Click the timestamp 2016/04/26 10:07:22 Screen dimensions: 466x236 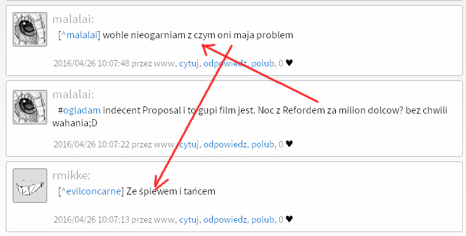coord(92,144)
